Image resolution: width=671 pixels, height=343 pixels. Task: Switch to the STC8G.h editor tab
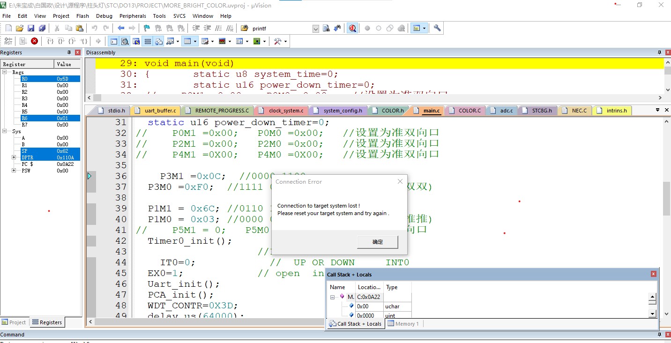[537, 111]
